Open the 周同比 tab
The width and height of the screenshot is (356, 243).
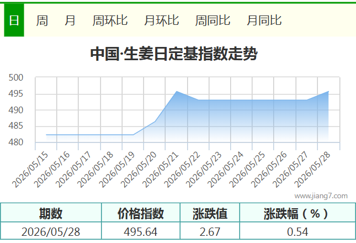[x=212, y=20]
